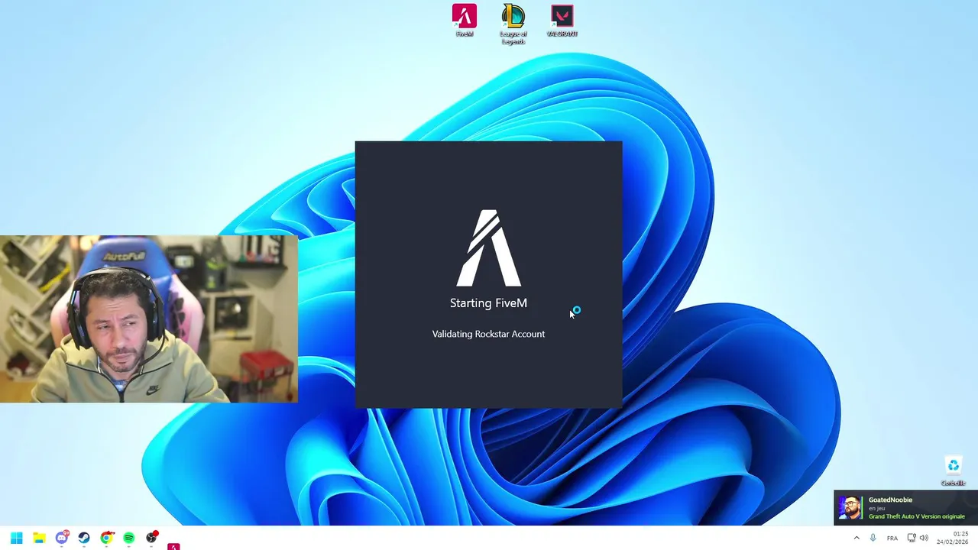Open the Windows Start menu
Image resolution: width=978 pixels, height=550 pixels.
tap(16, 538)
